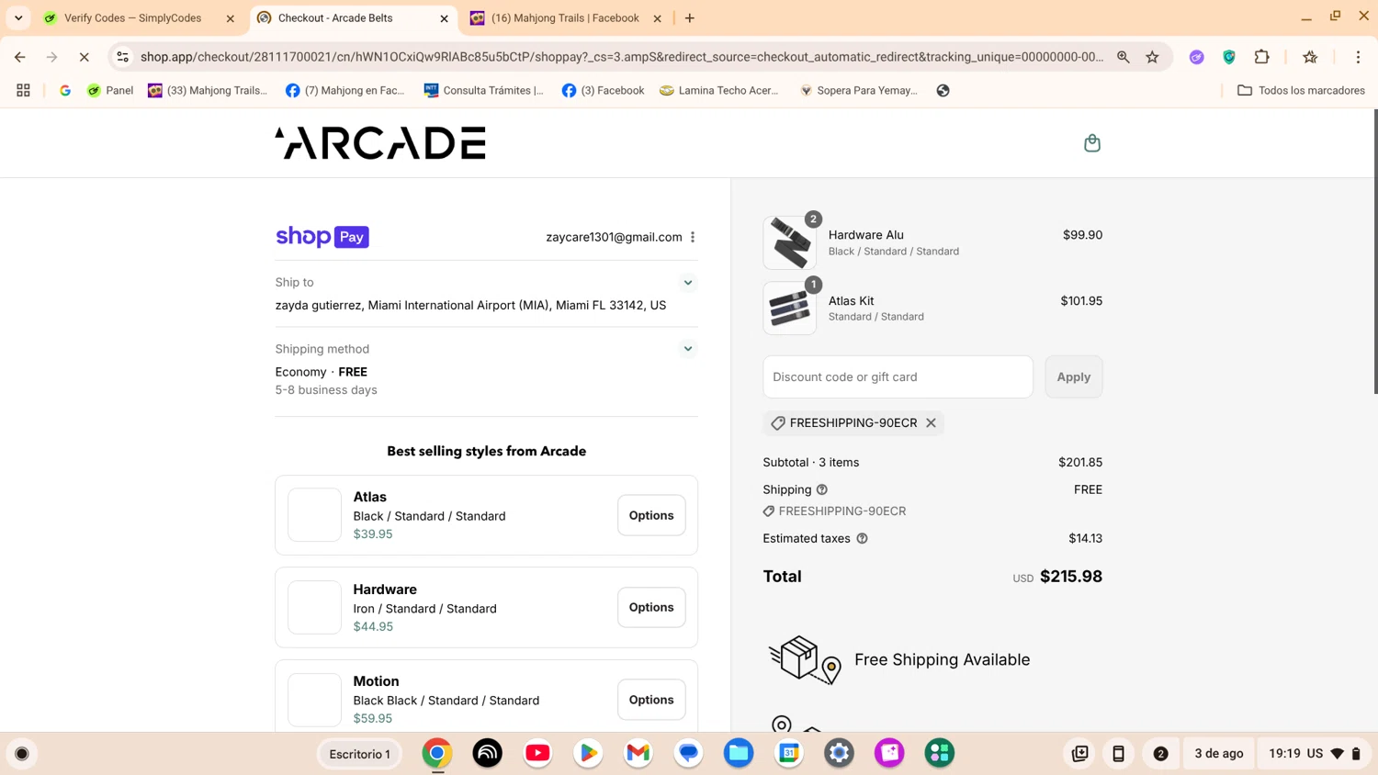Bookmark this page with the star icon
The width and height of the screenshot is (1378, 775).
[1152, 57]
